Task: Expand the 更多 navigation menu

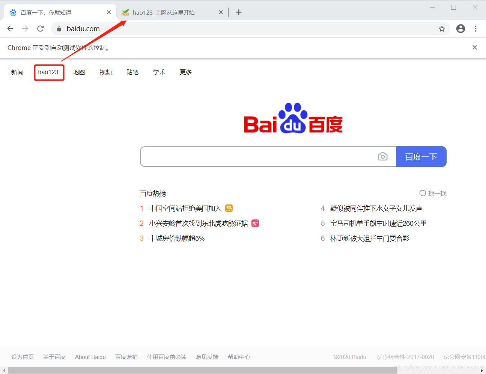Action: (x=185, y=72)
